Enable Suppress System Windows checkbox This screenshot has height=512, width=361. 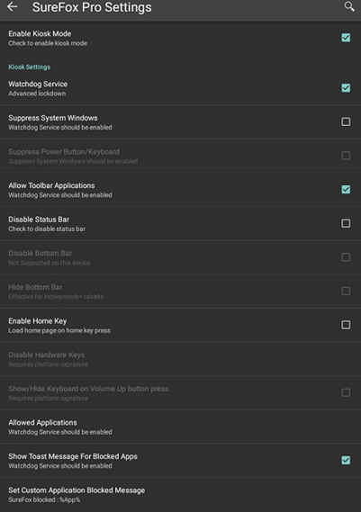(346, 121)
